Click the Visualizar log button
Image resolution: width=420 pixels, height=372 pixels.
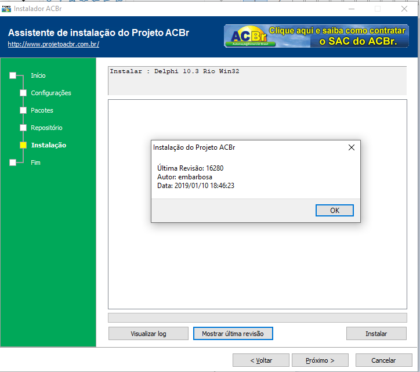point(149,334)
